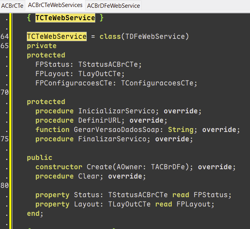
Task: Click TConfiguracoesCTe type name
Action: 157,83
